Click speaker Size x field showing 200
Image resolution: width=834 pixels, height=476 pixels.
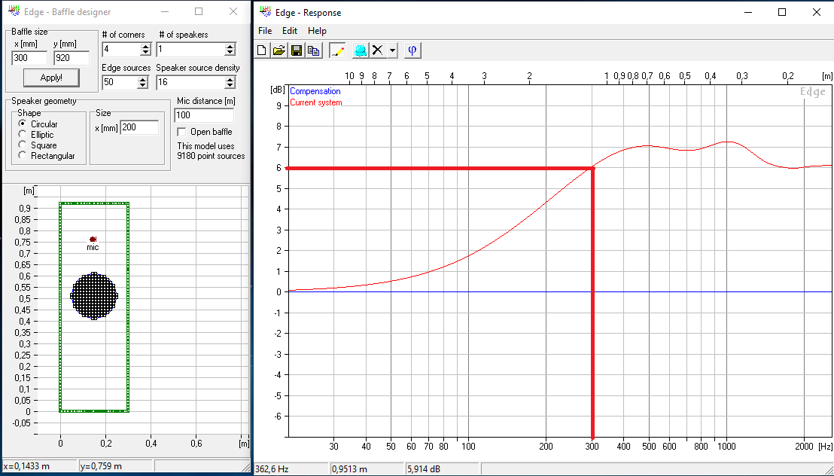139,127
